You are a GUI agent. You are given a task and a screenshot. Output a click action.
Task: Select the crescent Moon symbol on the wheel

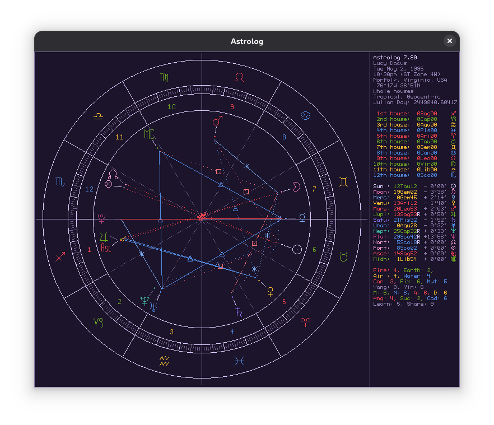click(x=296, y=186)
